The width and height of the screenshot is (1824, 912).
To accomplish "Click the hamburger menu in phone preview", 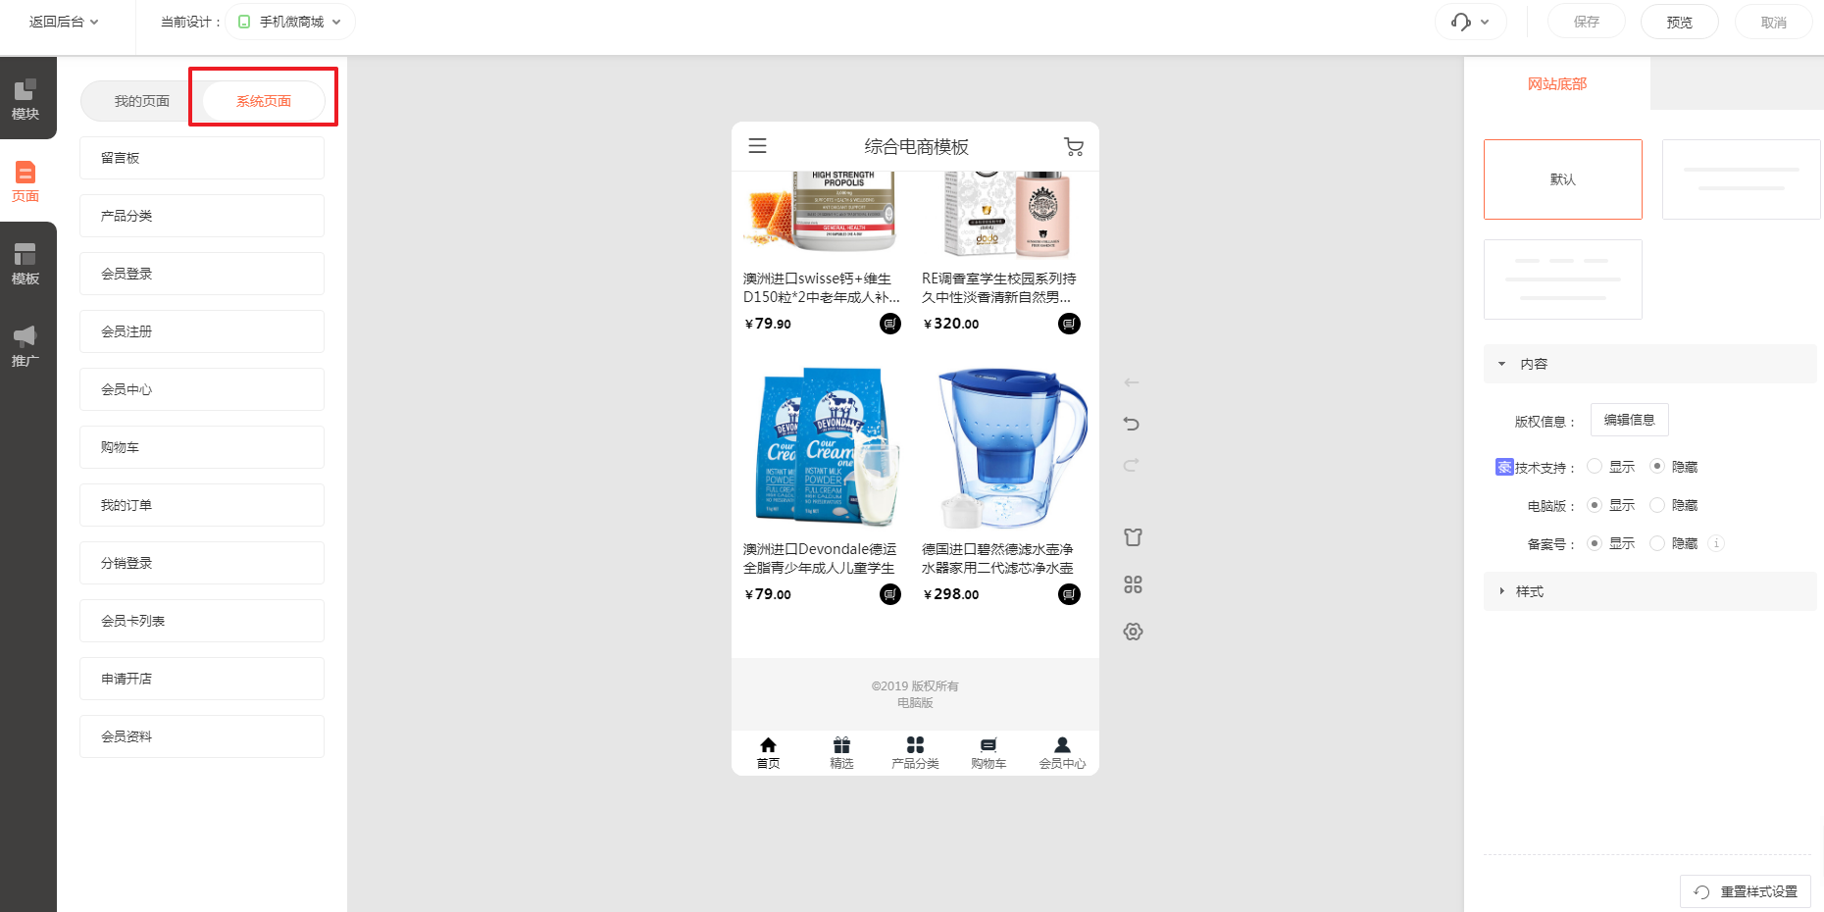I will [x=757, y=146].
